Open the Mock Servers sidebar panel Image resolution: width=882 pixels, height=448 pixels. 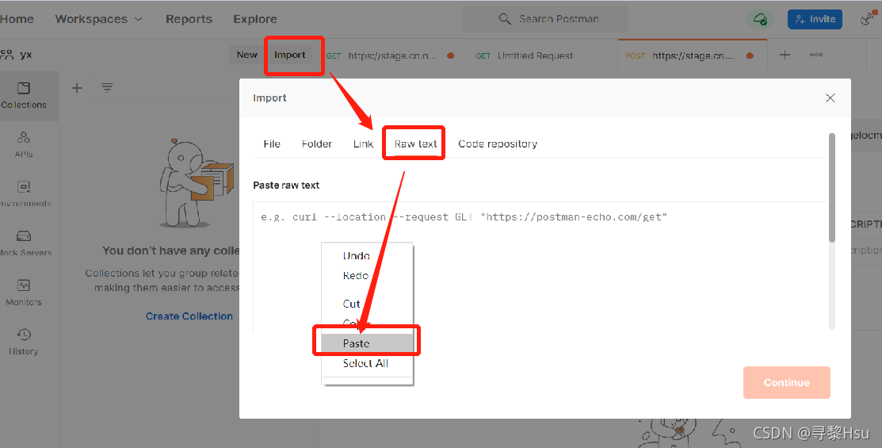pos(24,243)
